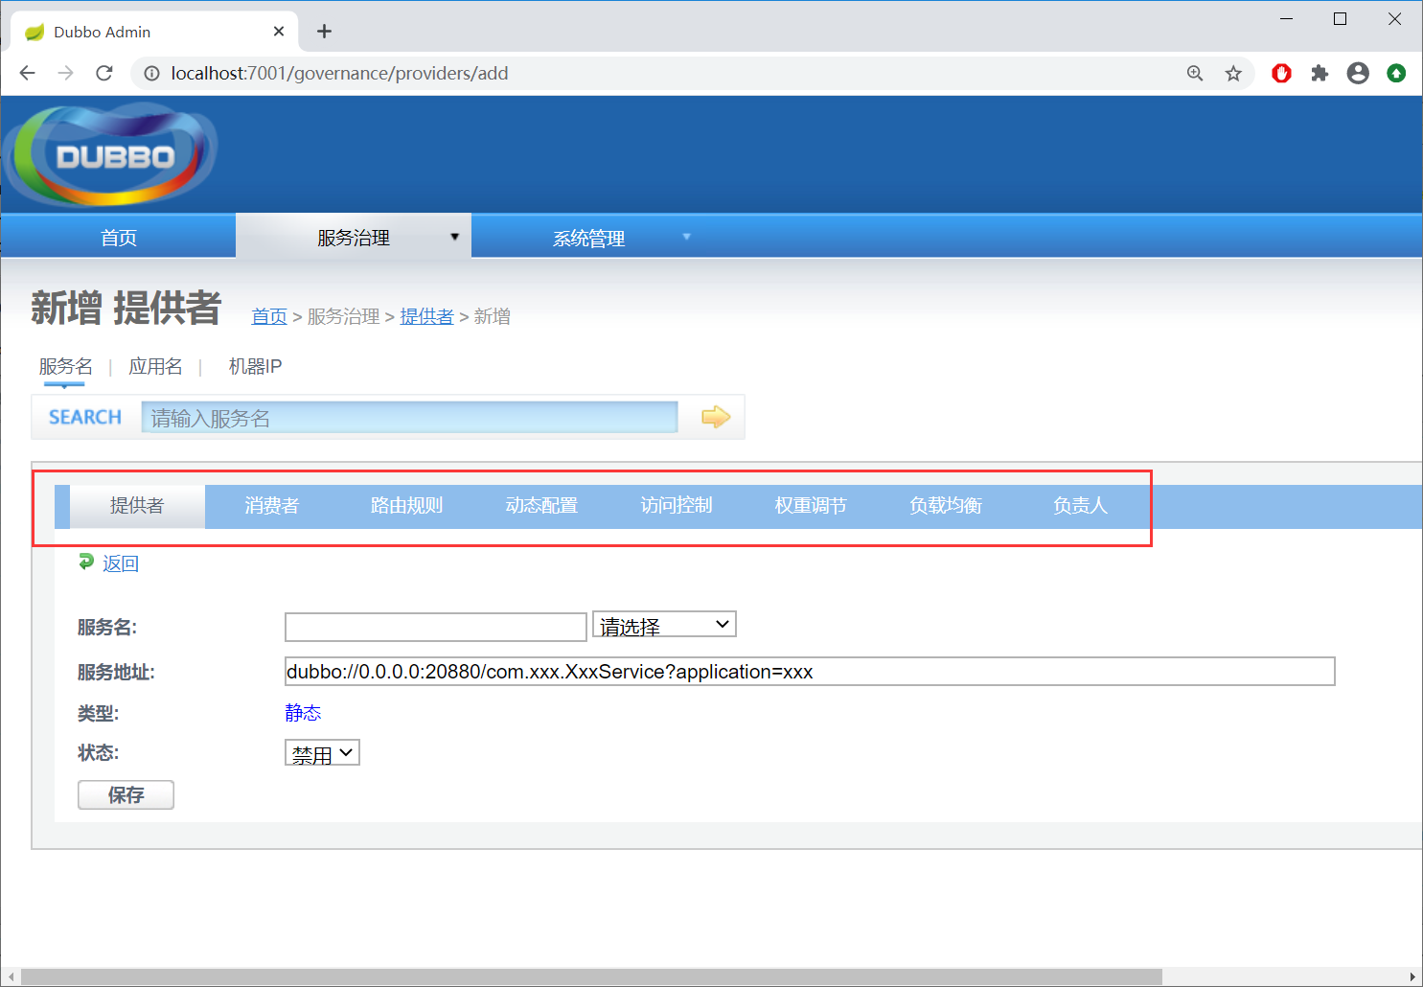Click the 服务名 text input
The height and width of the screenshot is (987, 1423).
(436, 627)
